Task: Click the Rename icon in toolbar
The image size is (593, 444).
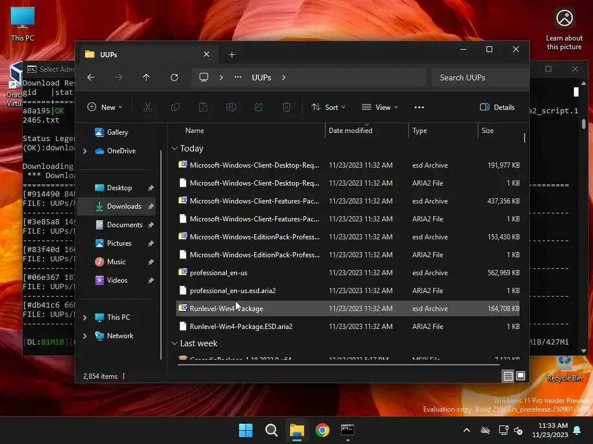Action: (231, 107)
